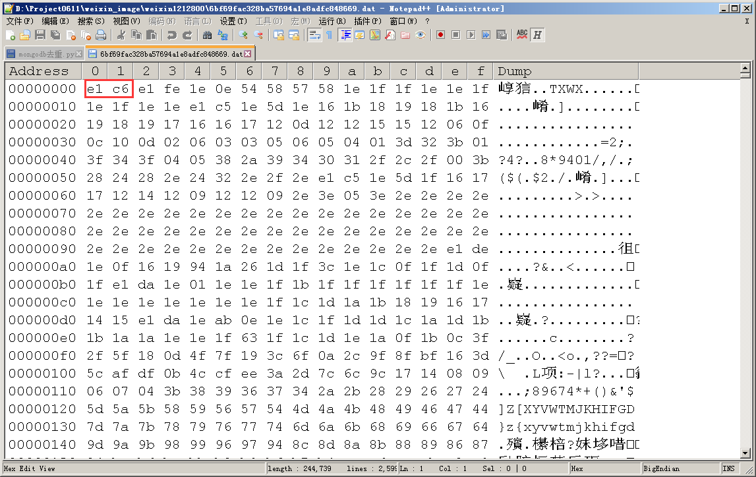
Task: Click Dump text }z{xyvwtmjkhifgd
Action: coord(567,427)
